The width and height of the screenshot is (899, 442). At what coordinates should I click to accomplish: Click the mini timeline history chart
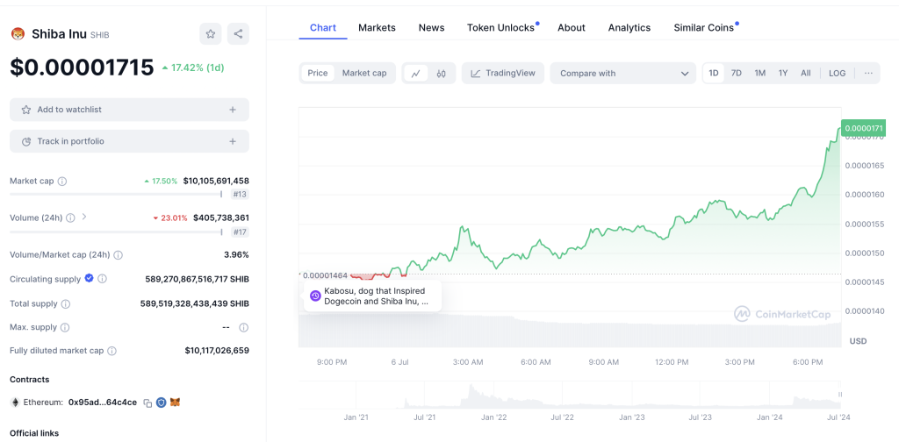pyautogui.click(x=570, y=395)
